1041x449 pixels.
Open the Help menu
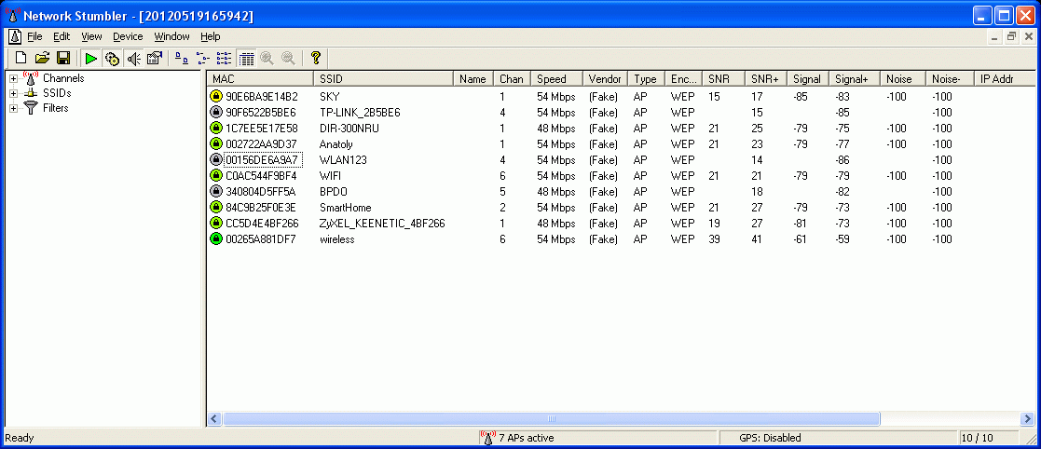coord(211,36)
